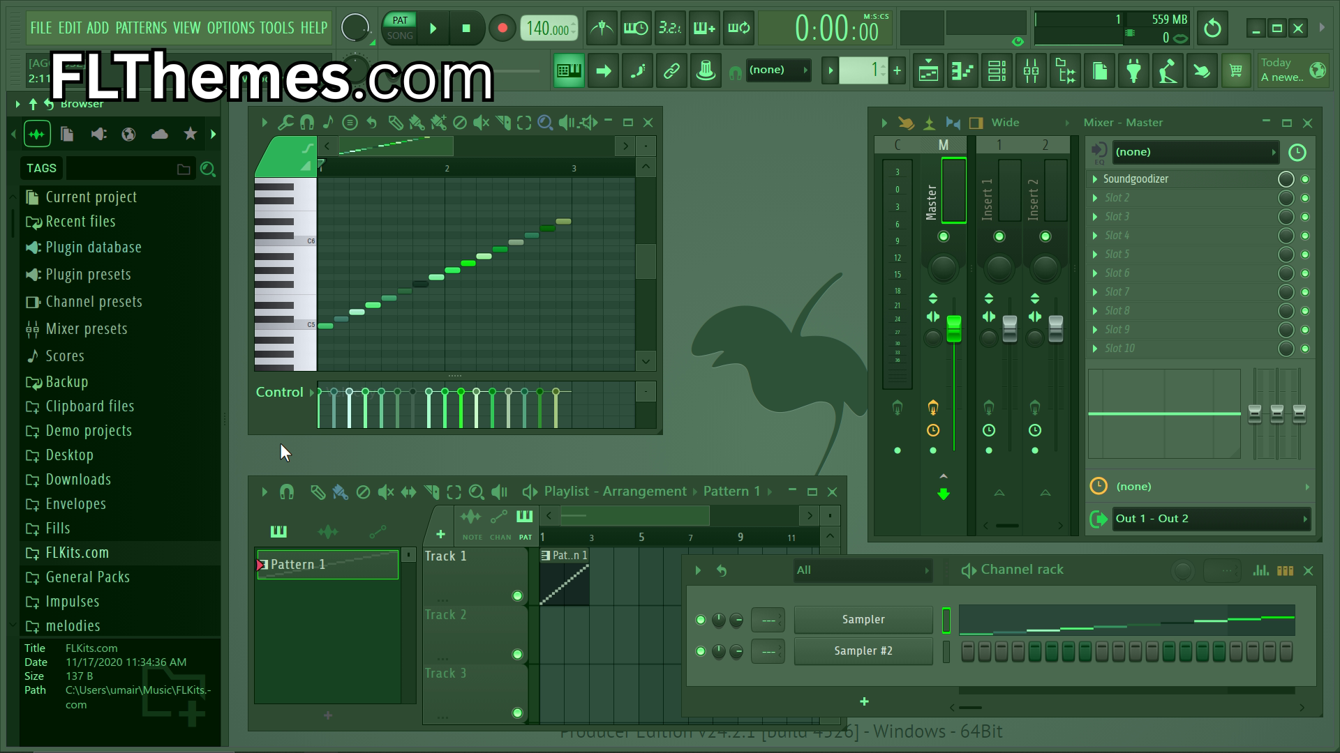Open the piano roll Control dropdown

(284, 393)
